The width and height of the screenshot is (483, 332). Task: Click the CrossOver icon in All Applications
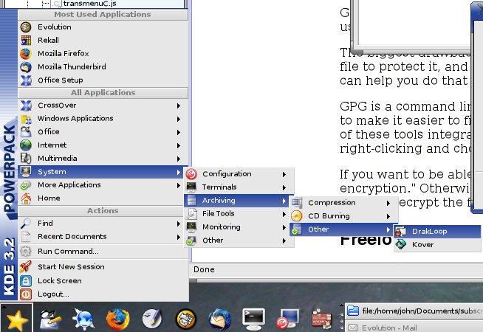coord(26,106)
